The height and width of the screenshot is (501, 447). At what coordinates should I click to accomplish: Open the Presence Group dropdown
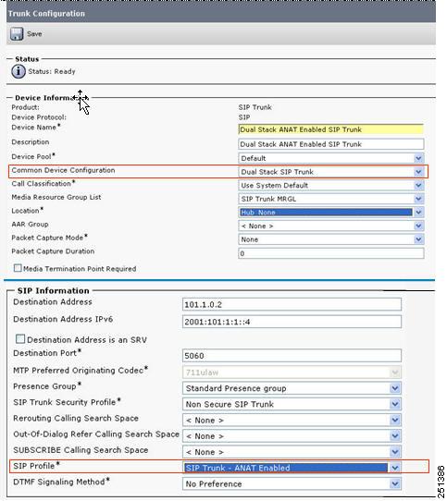[x=292, y=388]
